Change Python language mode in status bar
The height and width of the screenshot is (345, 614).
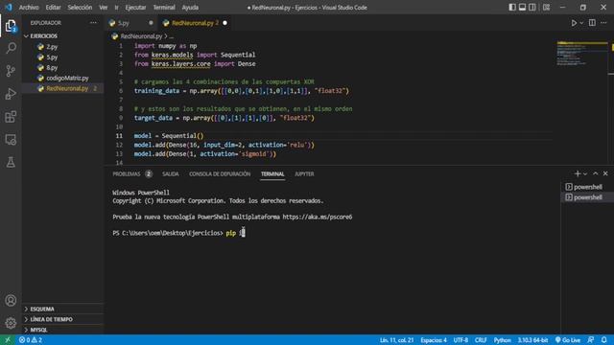pos(502,340)
